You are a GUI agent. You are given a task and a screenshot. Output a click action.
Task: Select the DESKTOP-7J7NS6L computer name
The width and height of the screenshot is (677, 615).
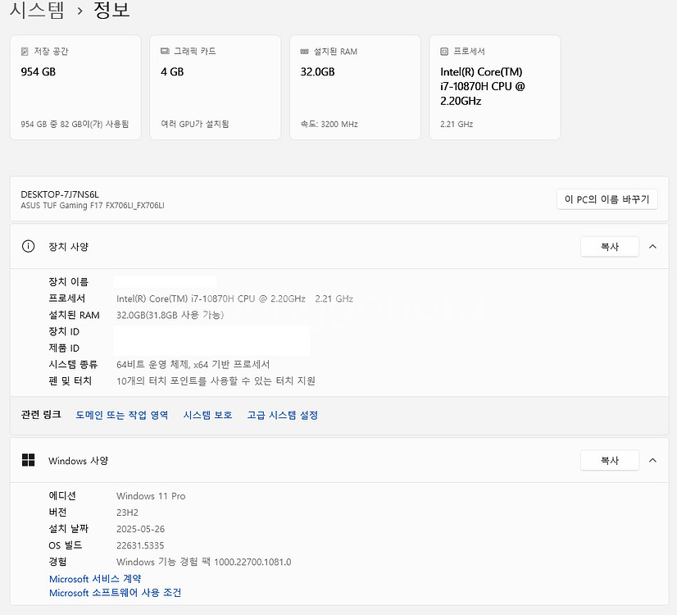click(x=60, y=194)
